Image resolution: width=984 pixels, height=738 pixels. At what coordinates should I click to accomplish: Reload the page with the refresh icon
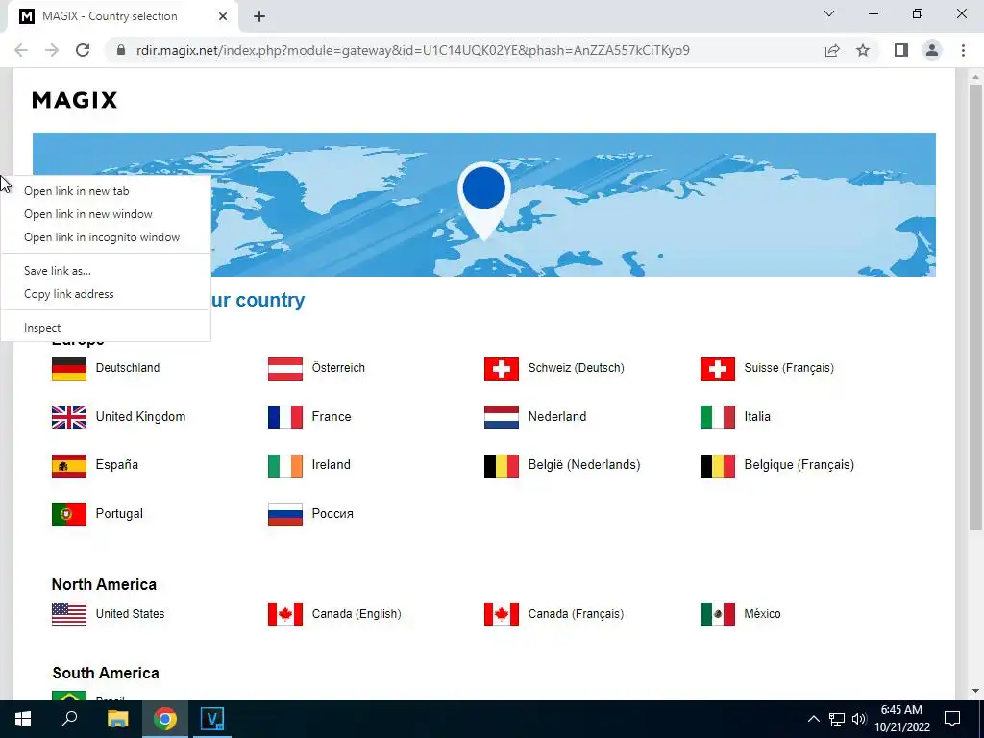point(83,50)
